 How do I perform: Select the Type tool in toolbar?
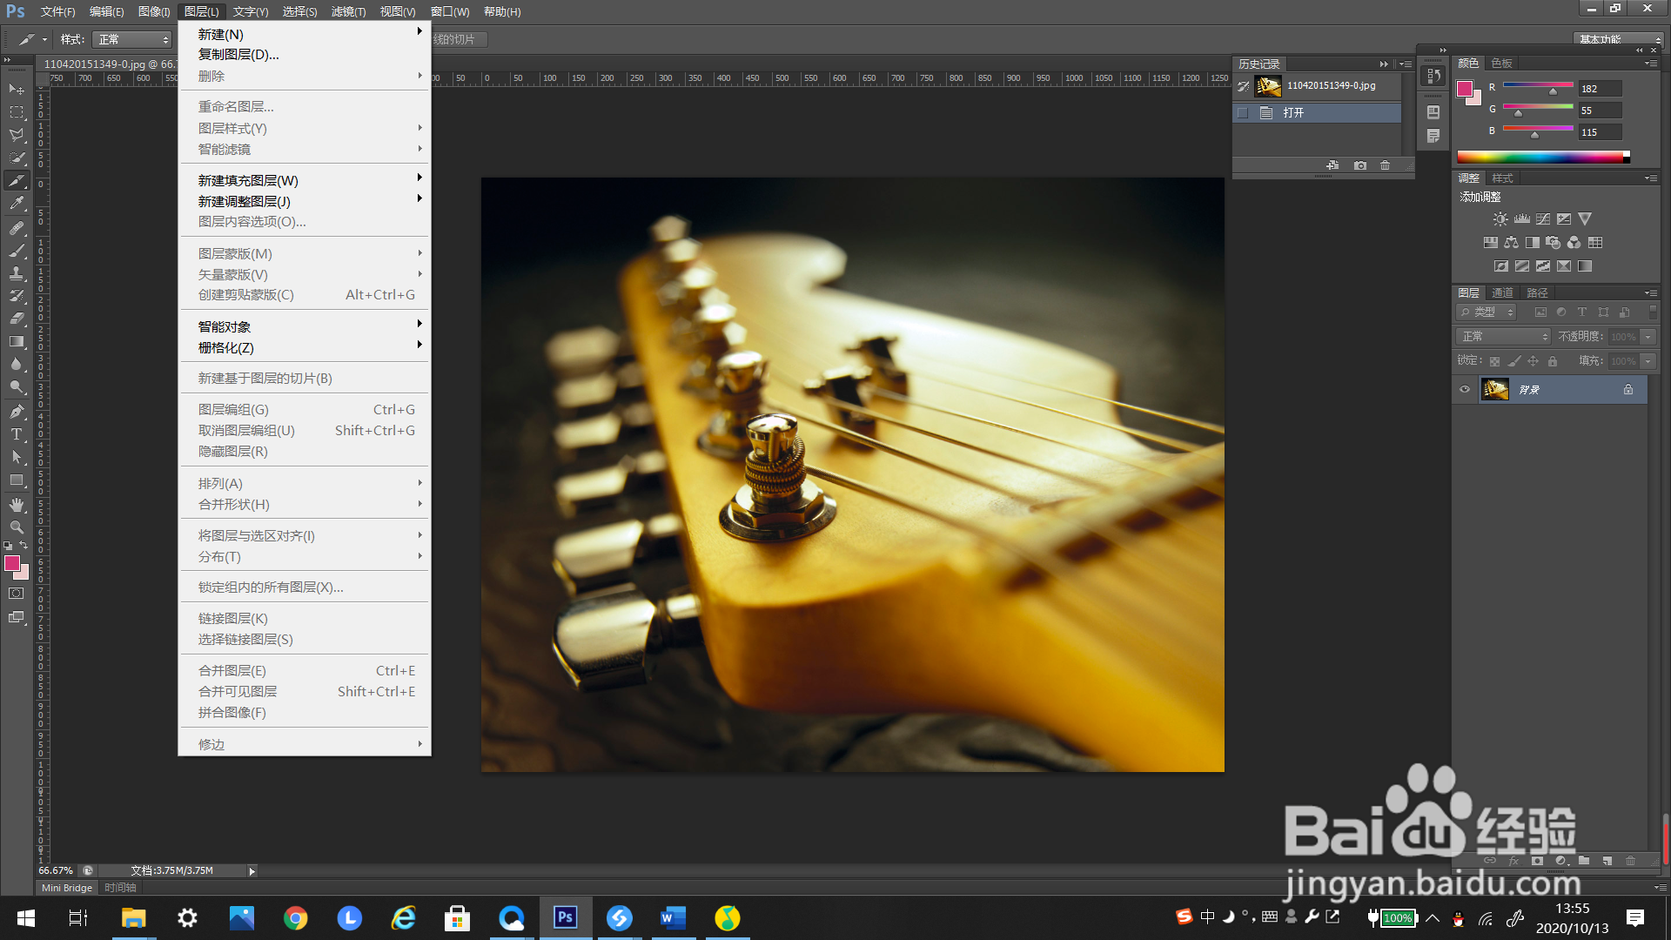point(17,434)
